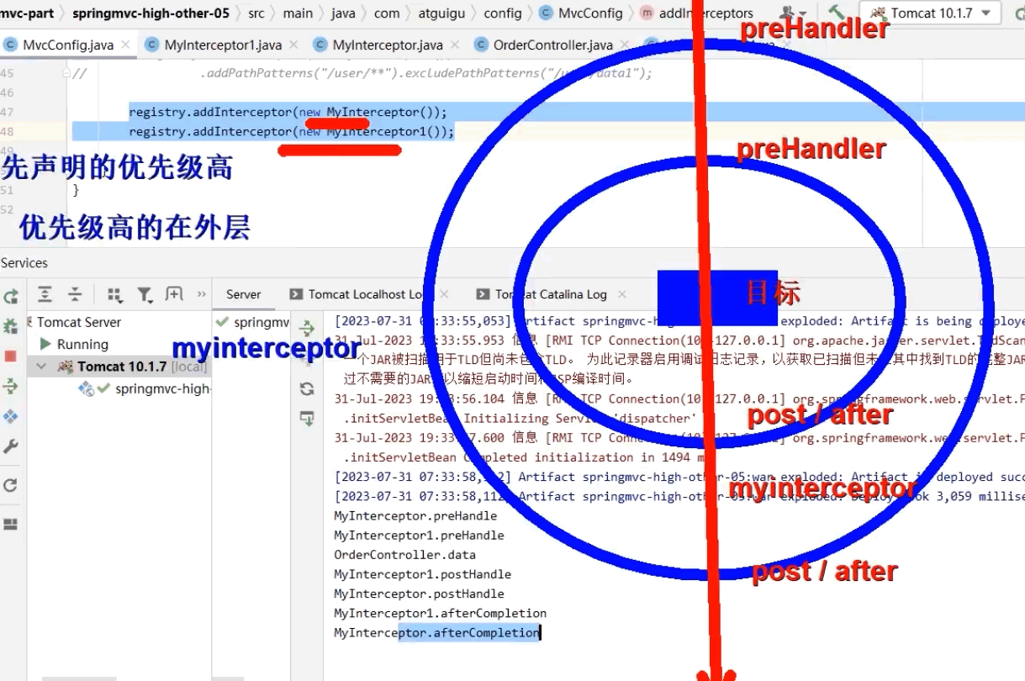Click code line registry.addInterceptor(new MyInterceptor())
The image size is (1025, 681).
288,112
